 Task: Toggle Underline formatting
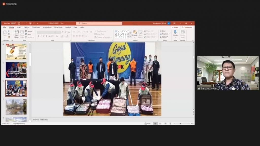pyautogui.click(x=44, y=36)
